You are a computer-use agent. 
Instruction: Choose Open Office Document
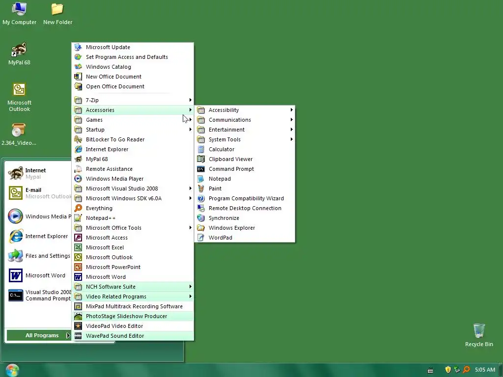pyautogui.click(x=133, y=86)
